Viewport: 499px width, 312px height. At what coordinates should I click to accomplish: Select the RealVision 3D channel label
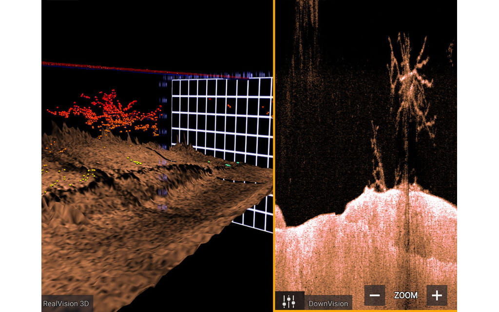[x=67, y=303]
